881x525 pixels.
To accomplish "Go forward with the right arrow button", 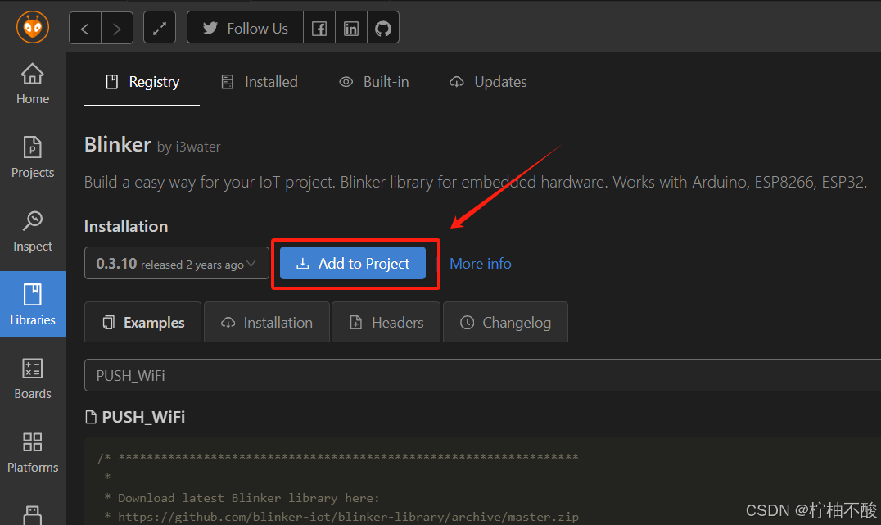I will click(117, 28).
